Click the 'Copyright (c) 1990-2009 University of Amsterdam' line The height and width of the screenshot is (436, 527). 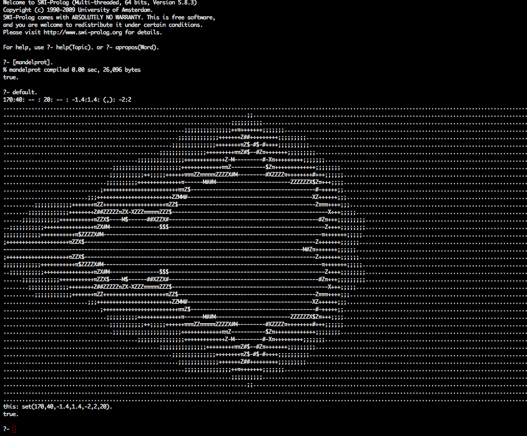77,10
